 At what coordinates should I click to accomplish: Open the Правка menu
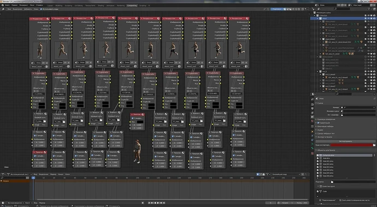14,5
